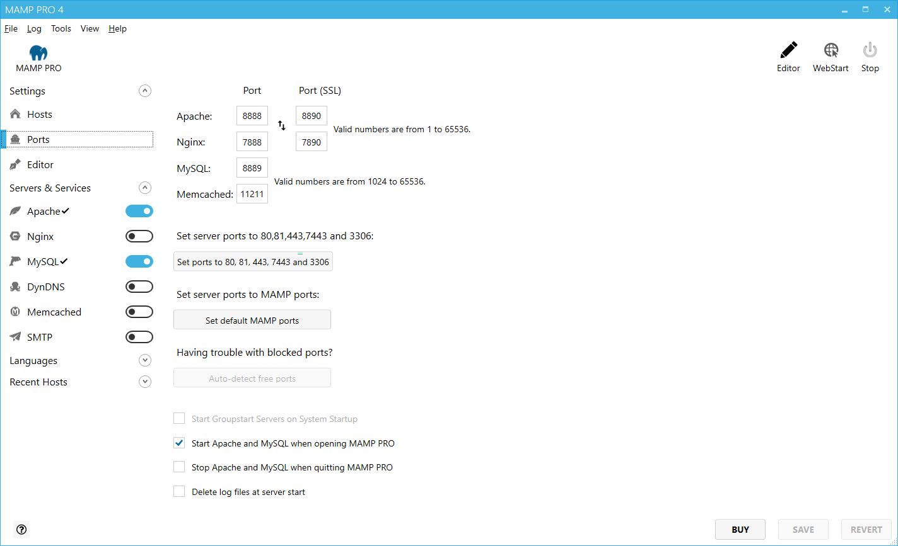Click the MySQL dolphin icon
Viewport: 898px width, 546px height.
[x=16, y=261]
